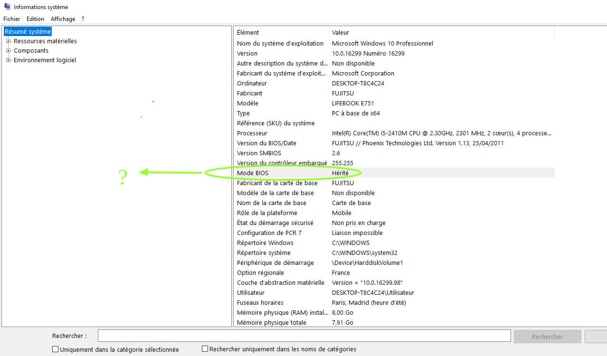Select the Nom de la carte de base row
This screenshot has width=607, height=356.
tap(394, 203)
